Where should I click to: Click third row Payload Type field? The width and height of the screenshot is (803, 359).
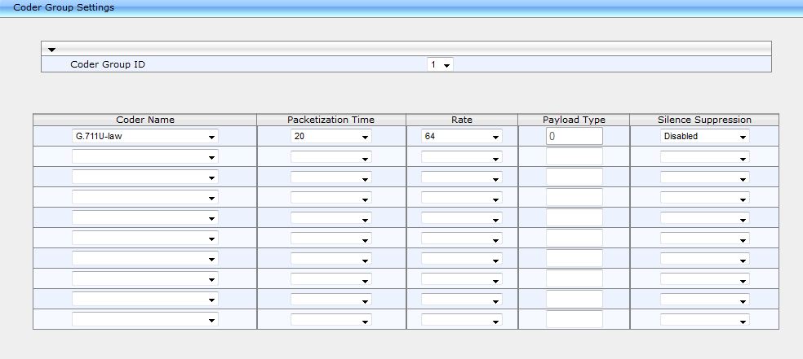574,177
